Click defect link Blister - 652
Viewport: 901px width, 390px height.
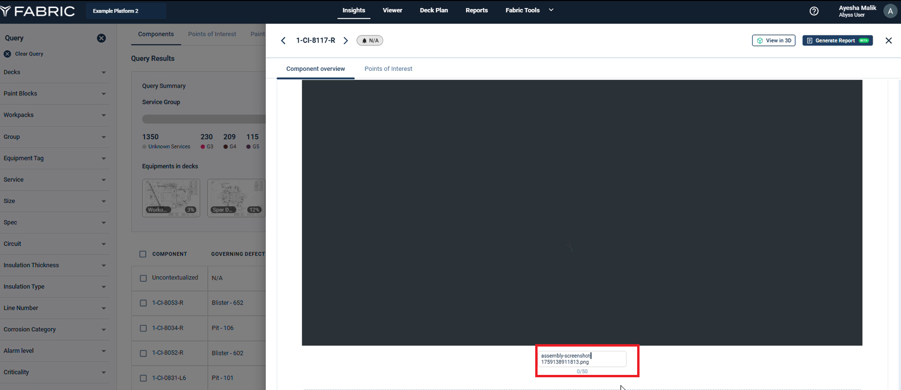pyautogui.click(x=227, y=303)
